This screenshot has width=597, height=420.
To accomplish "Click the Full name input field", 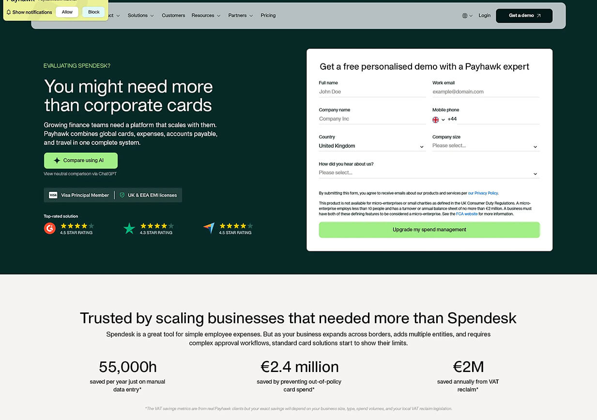I will (x=372, y=92).
